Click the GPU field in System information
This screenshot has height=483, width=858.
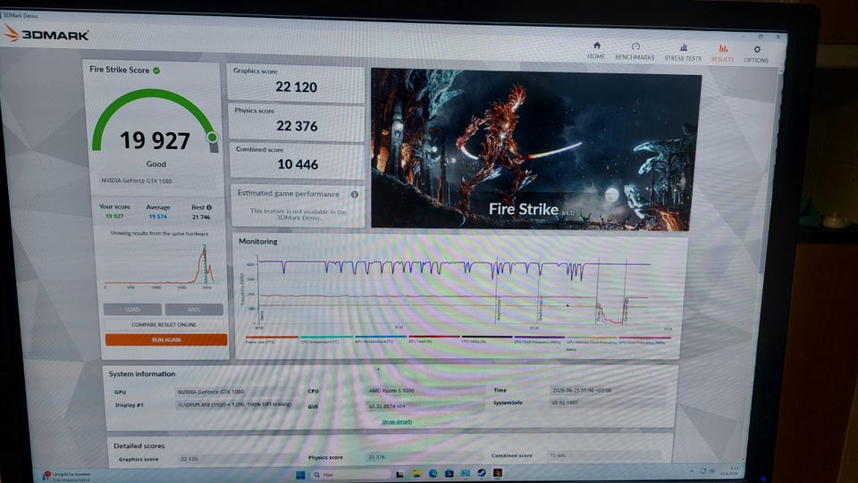[237, 392]
